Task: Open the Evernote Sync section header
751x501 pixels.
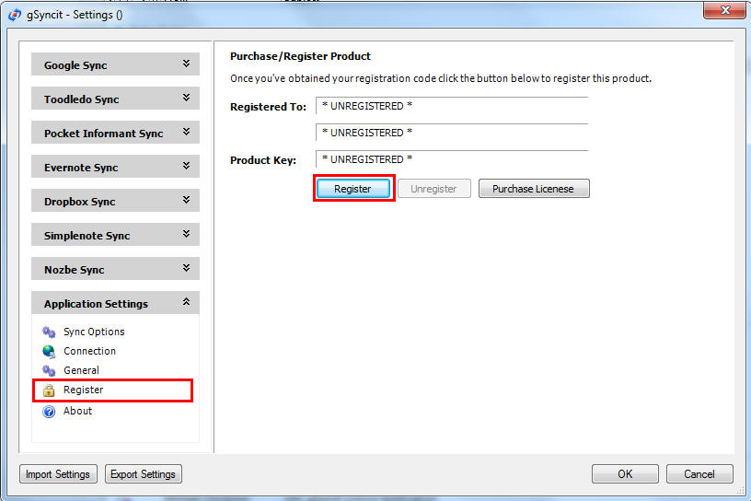Action: (115, 167)
